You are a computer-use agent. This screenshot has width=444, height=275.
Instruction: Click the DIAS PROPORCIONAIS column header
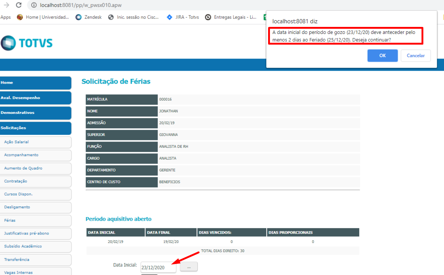point(313,233)
